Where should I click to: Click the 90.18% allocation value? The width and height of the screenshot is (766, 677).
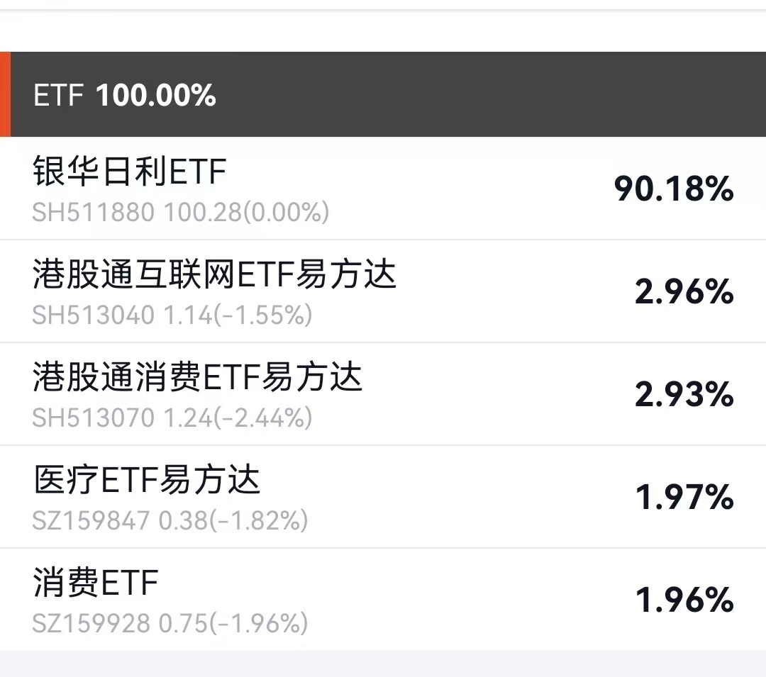[674, 189]
